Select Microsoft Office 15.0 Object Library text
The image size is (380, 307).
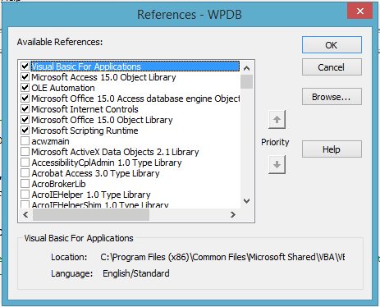102,120
